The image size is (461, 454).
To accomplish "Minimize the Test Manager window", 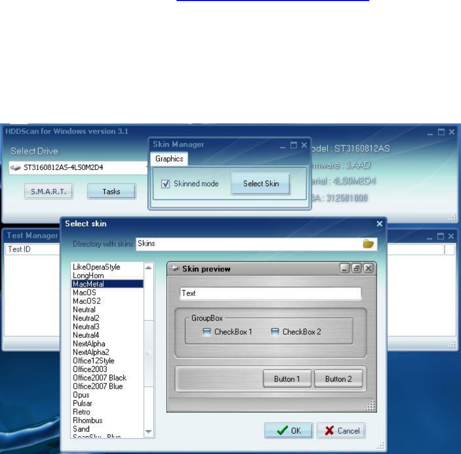I will [430, 237].
